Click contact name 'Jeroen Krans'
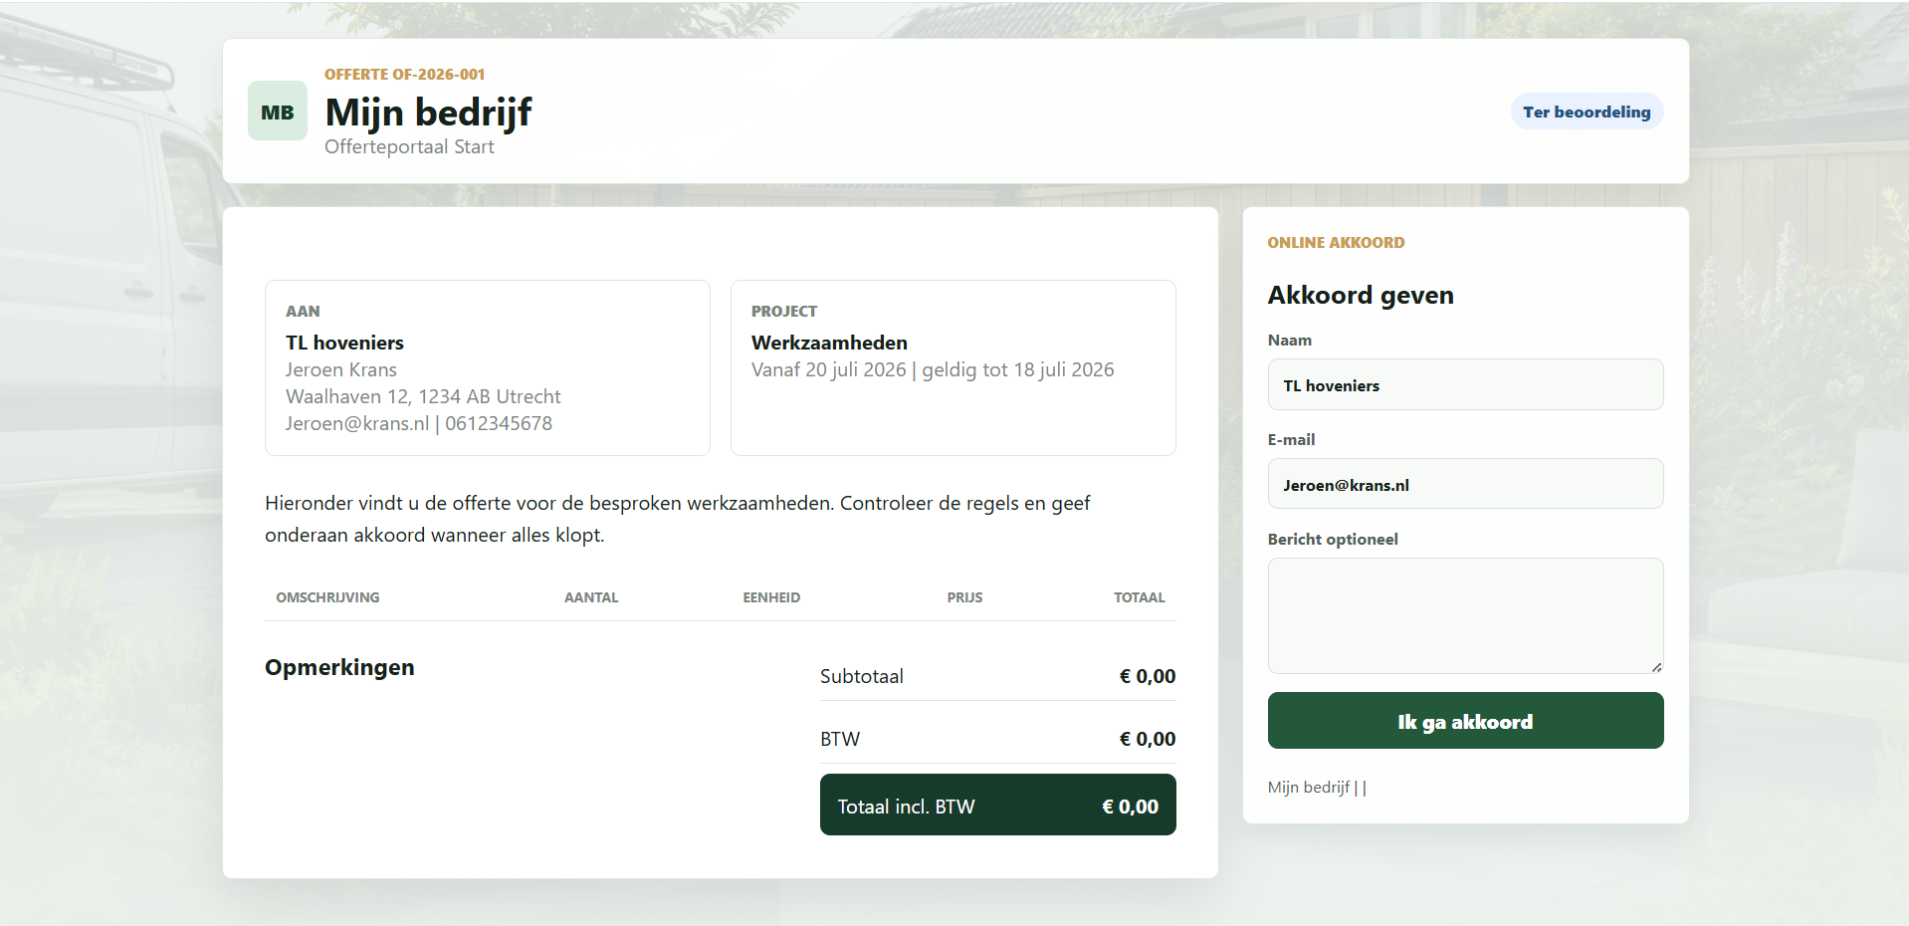 click(341, 369)
